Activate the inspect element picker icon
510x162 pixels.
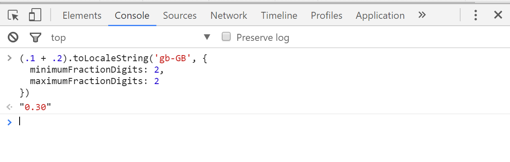pyautogui.click(x=13, y=16)
